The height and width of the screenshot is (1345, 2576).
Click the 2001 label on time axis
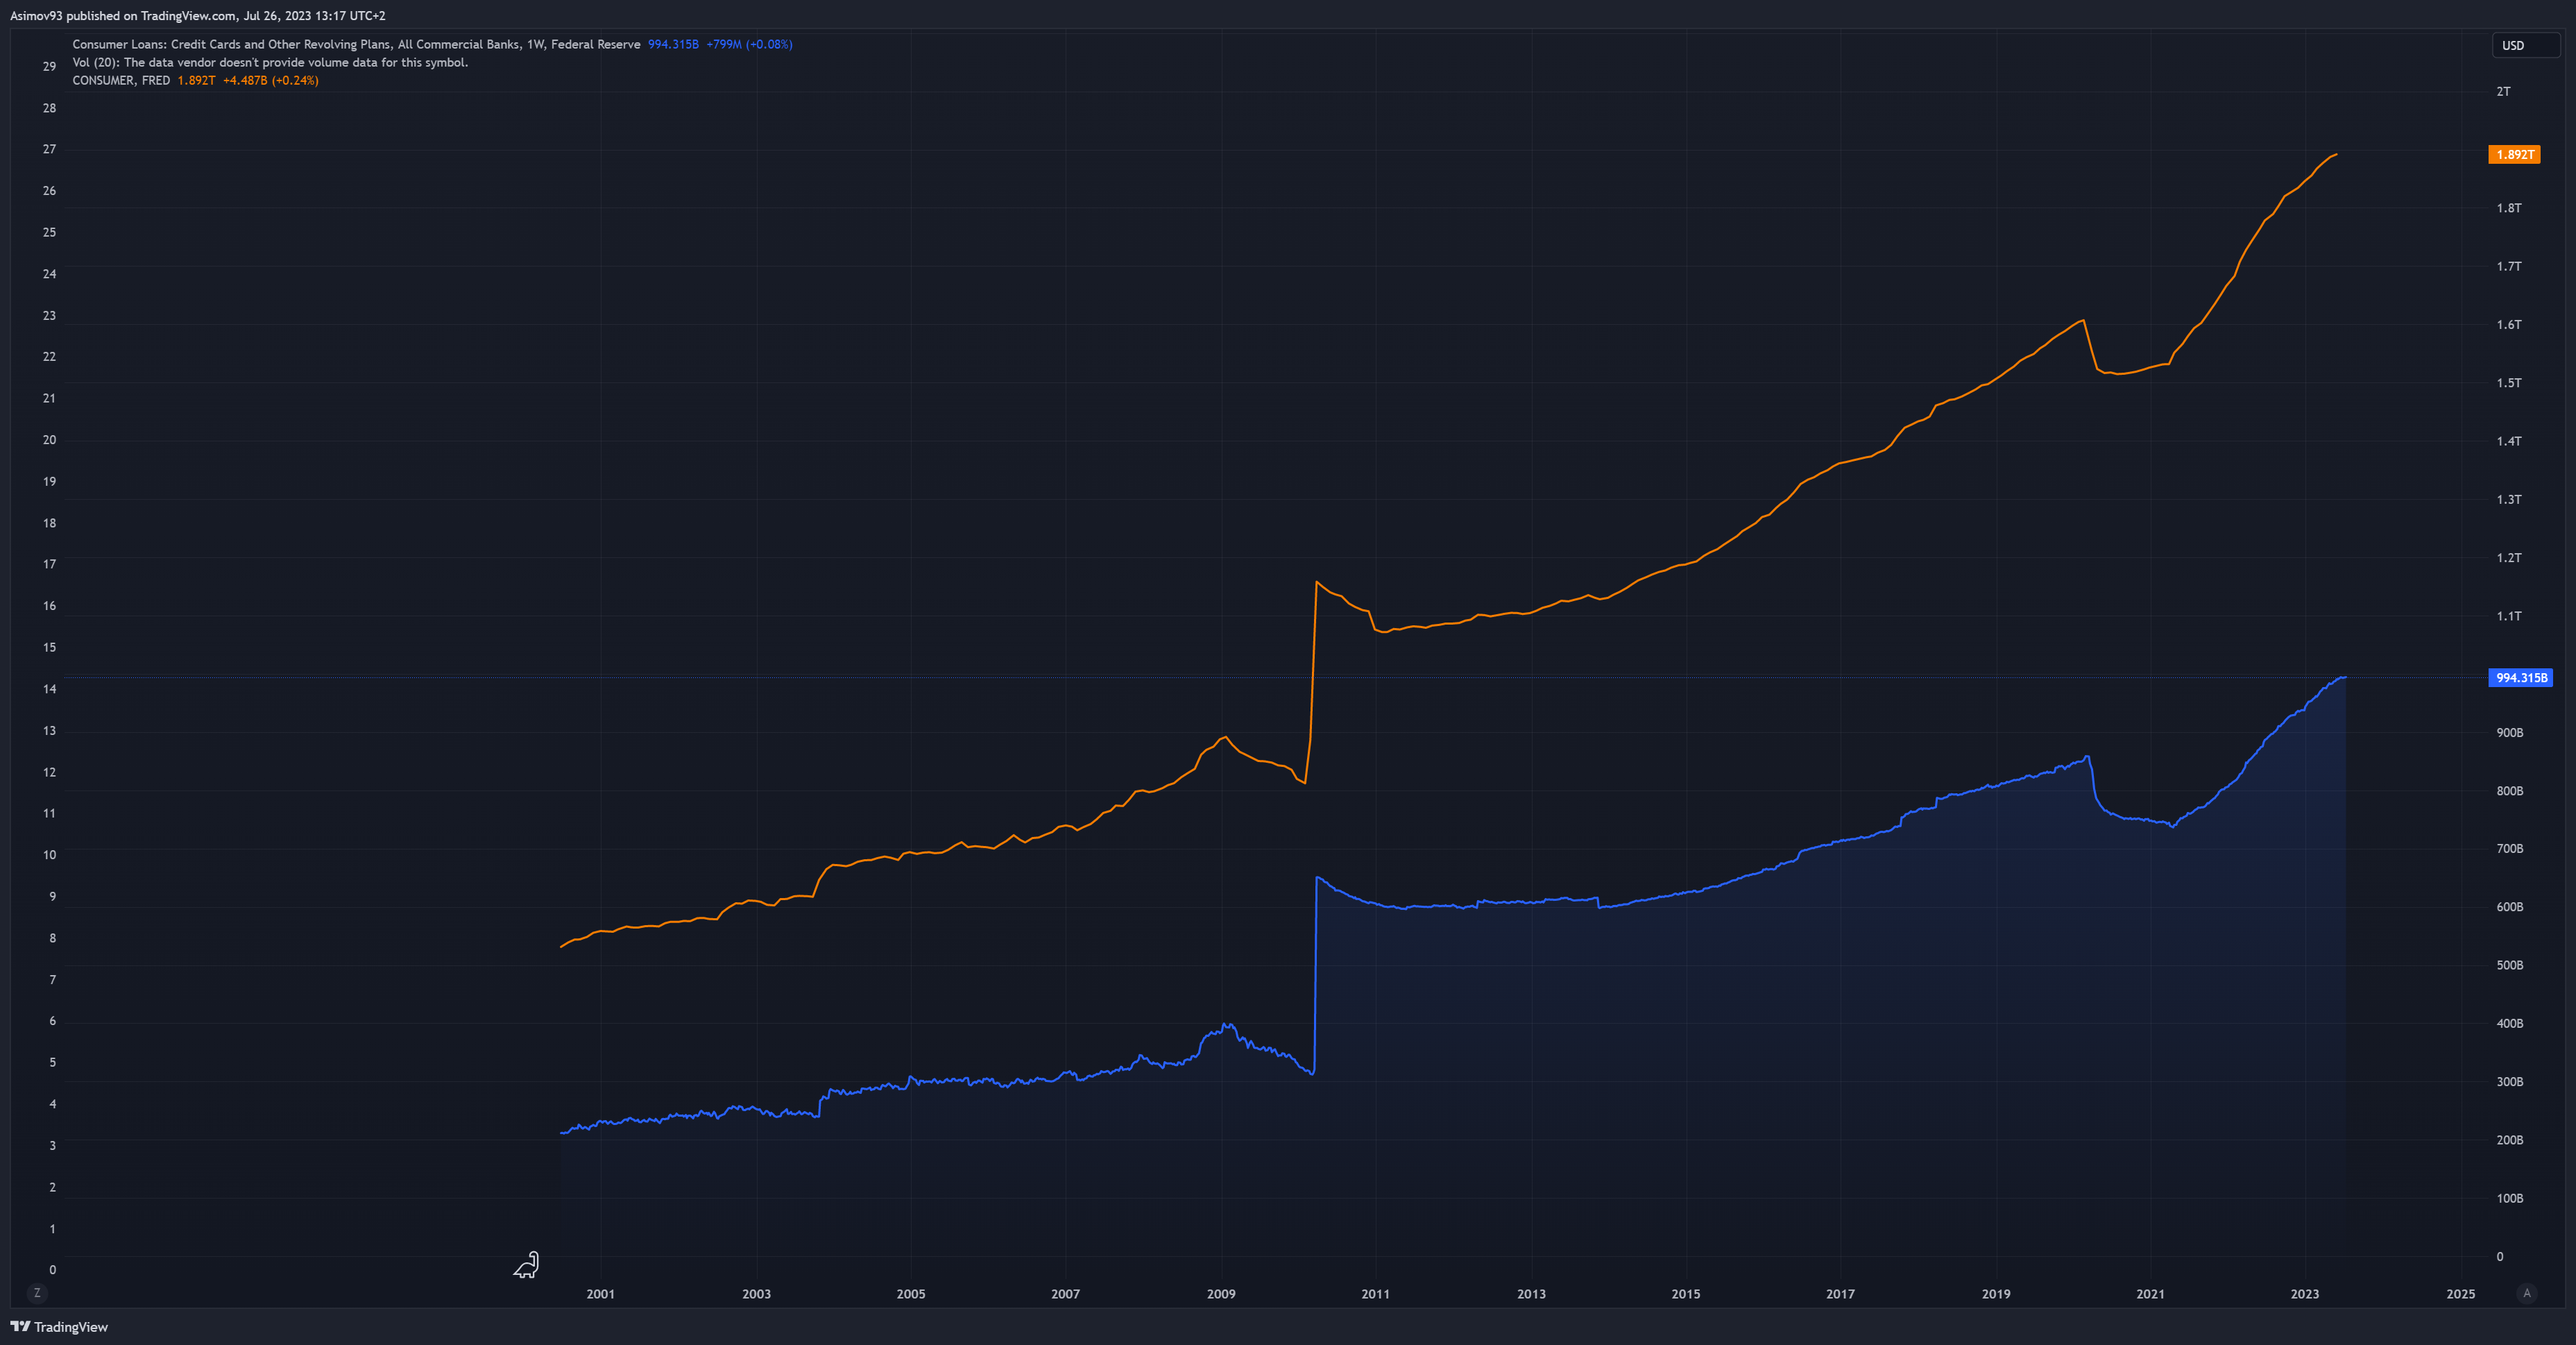pyautogui.click(x=601, y=1294)
